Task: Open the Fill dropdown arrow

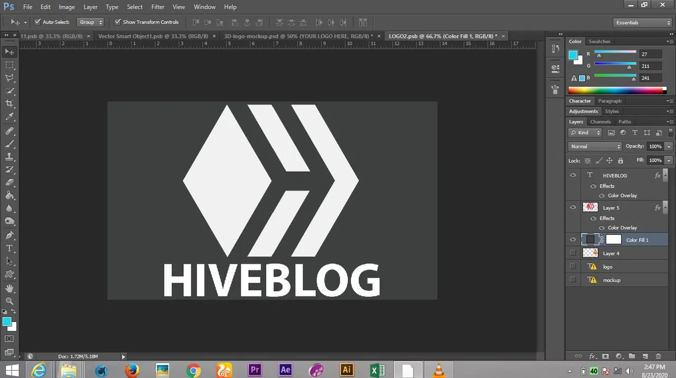Action: click(x=669, y=160)
